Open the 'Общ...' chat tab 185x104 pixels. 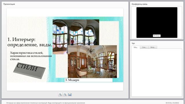tap(136, 47)
